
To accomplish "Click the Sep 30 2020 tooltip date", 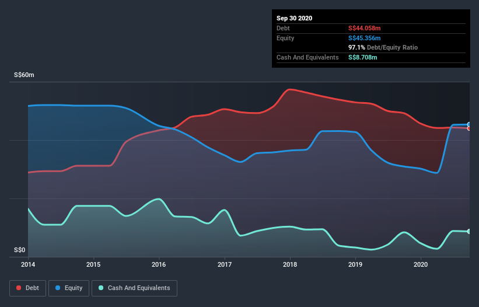I will point(295,18).
